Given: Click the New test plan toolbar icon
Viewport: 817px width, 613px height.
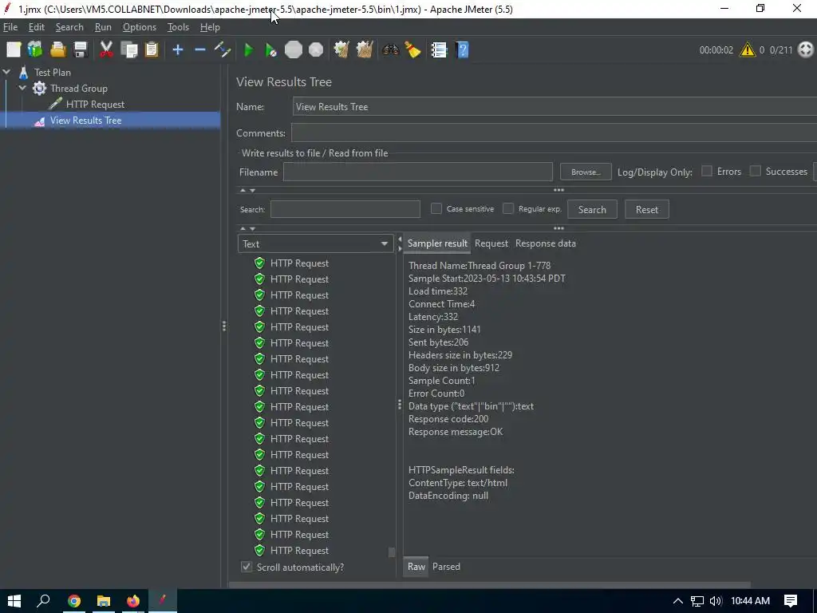Looking at the screenshot, I should click(14, 50).
